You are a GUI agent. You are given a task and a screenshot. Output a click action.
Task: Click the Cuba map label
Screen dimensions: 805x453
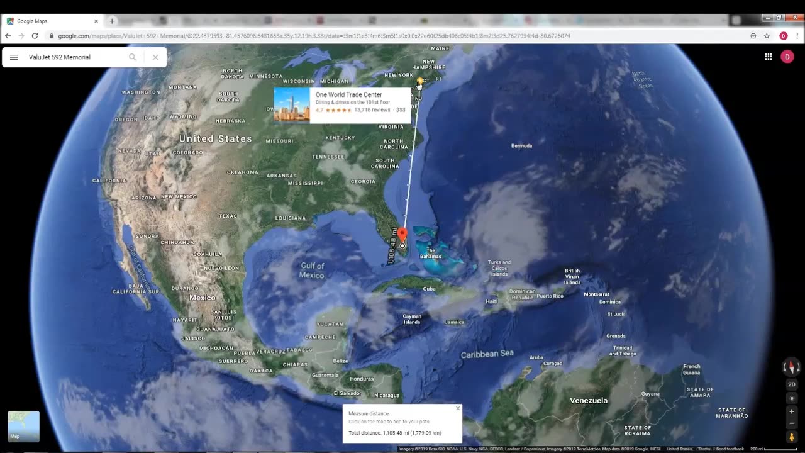[x=429, y=289]
